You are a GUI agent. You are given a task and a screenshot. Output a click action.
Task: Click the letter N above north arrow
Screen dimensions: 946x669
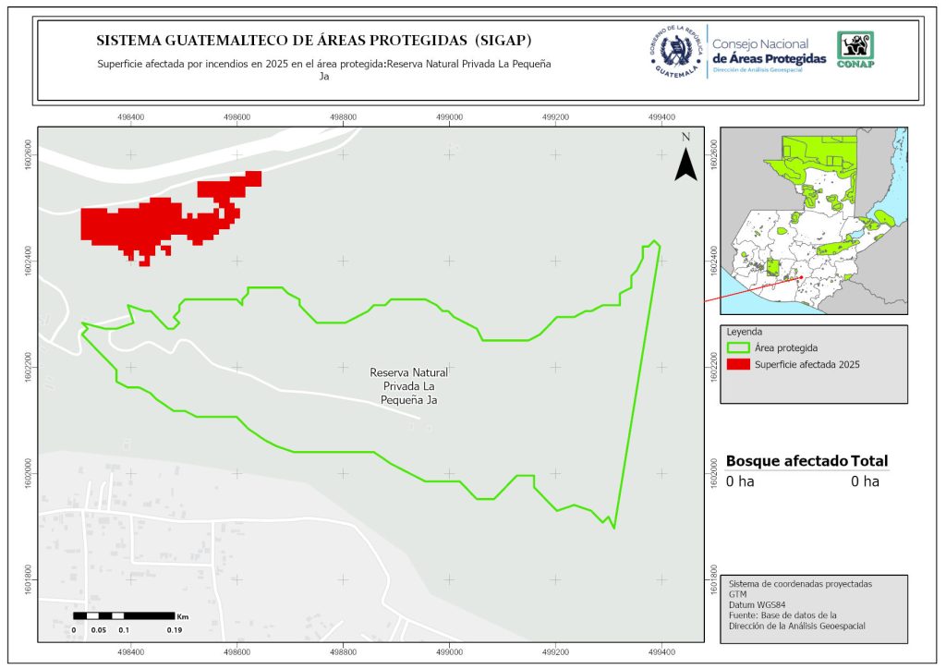click(685, 137)
